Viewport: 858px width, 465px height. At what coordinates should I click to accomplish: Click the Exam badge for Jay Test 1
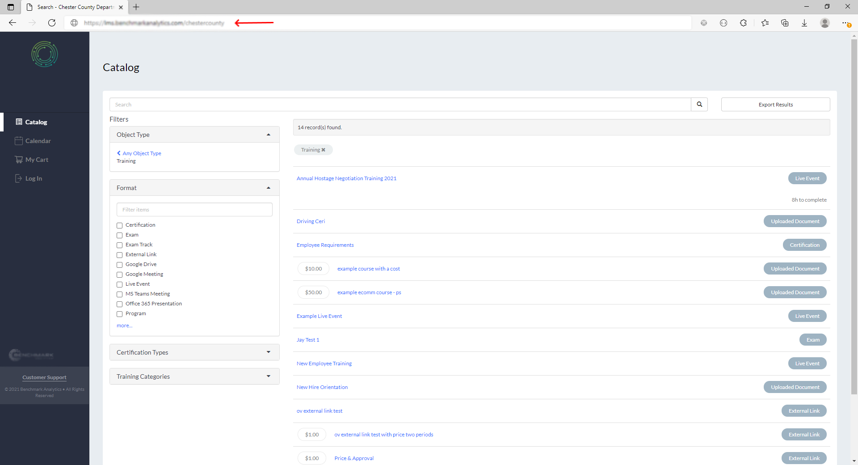(x=813, y=340)
